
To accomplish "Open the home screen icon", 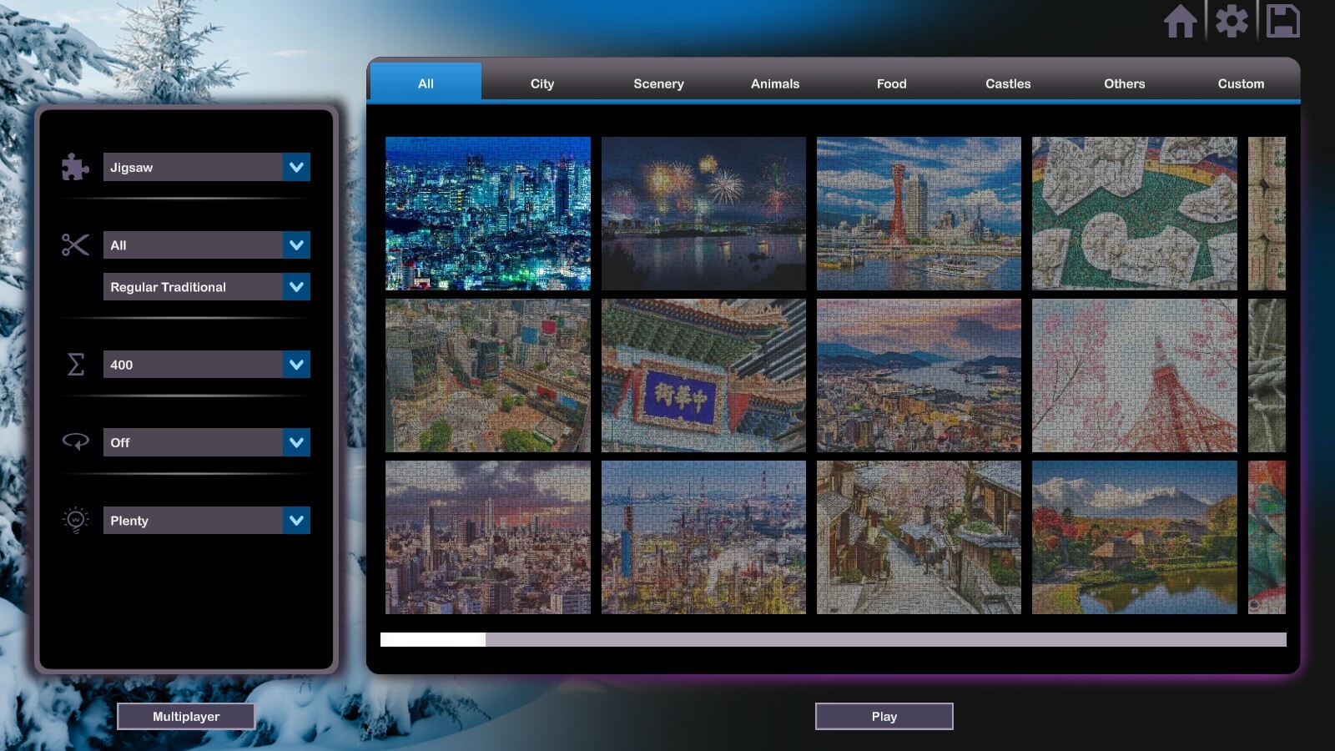I will pyautogui.click(x=1181, y=23).
